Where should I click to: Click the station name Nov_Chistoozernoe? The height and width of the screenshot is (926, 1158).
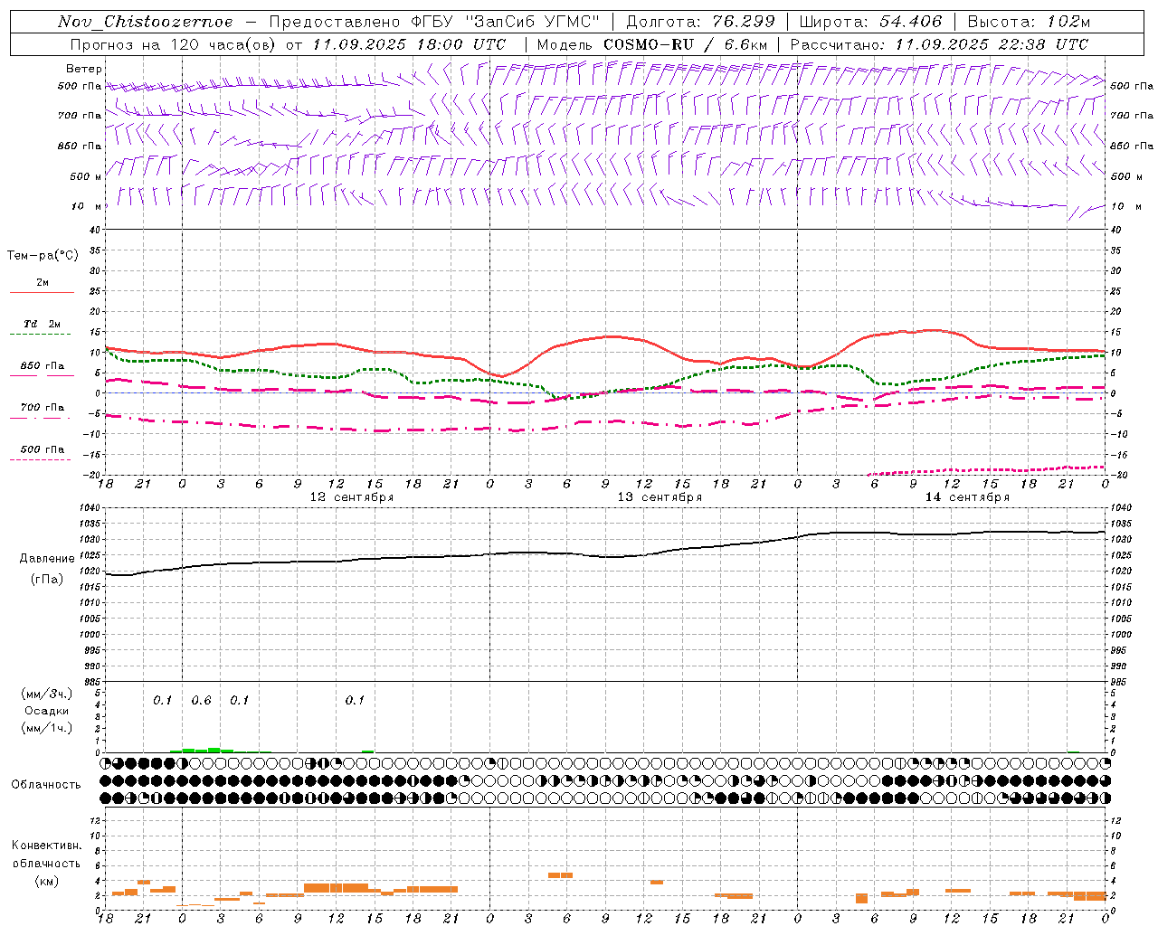point(145,22)
